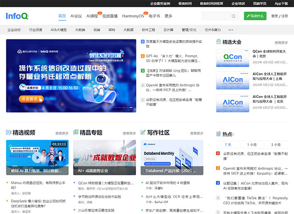Image resolution: width=294 pixels, height=214 pixels.
Task: Expand the 更多 navigation menu
Action: (169, 16)
